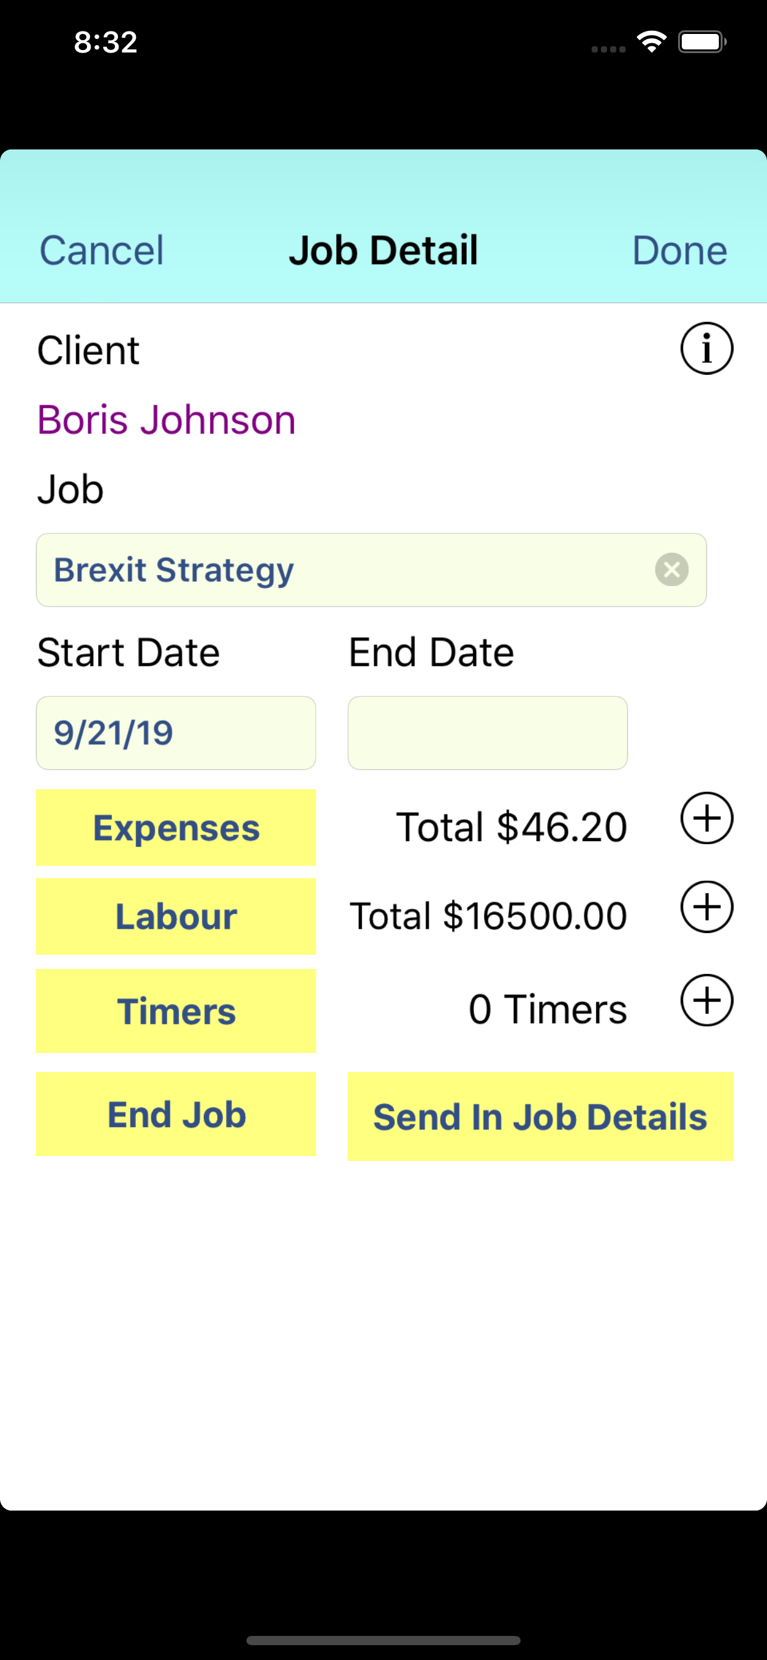Change the 9/21/19 start date
Screen dimensions: 767x1660
click(176, 732)
